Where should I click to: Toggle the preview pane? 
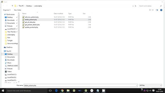tap(157, 10)
